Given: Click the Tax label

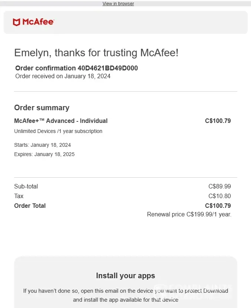Looking at the screenshot, I should pyautogui.click(x=19, y=196).
